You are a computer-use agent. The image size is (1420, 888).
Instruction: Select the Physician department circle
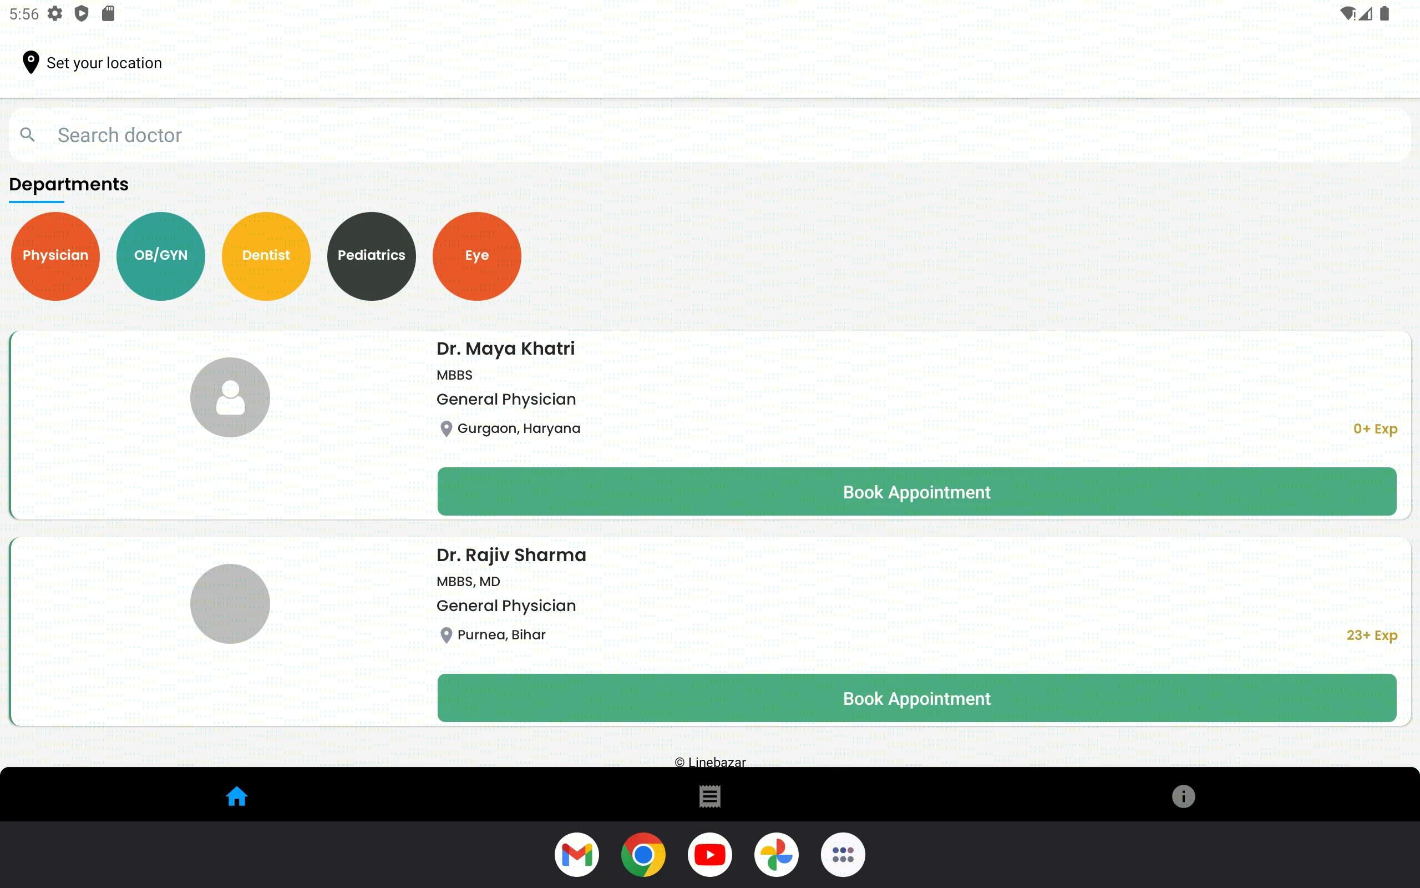55,255
